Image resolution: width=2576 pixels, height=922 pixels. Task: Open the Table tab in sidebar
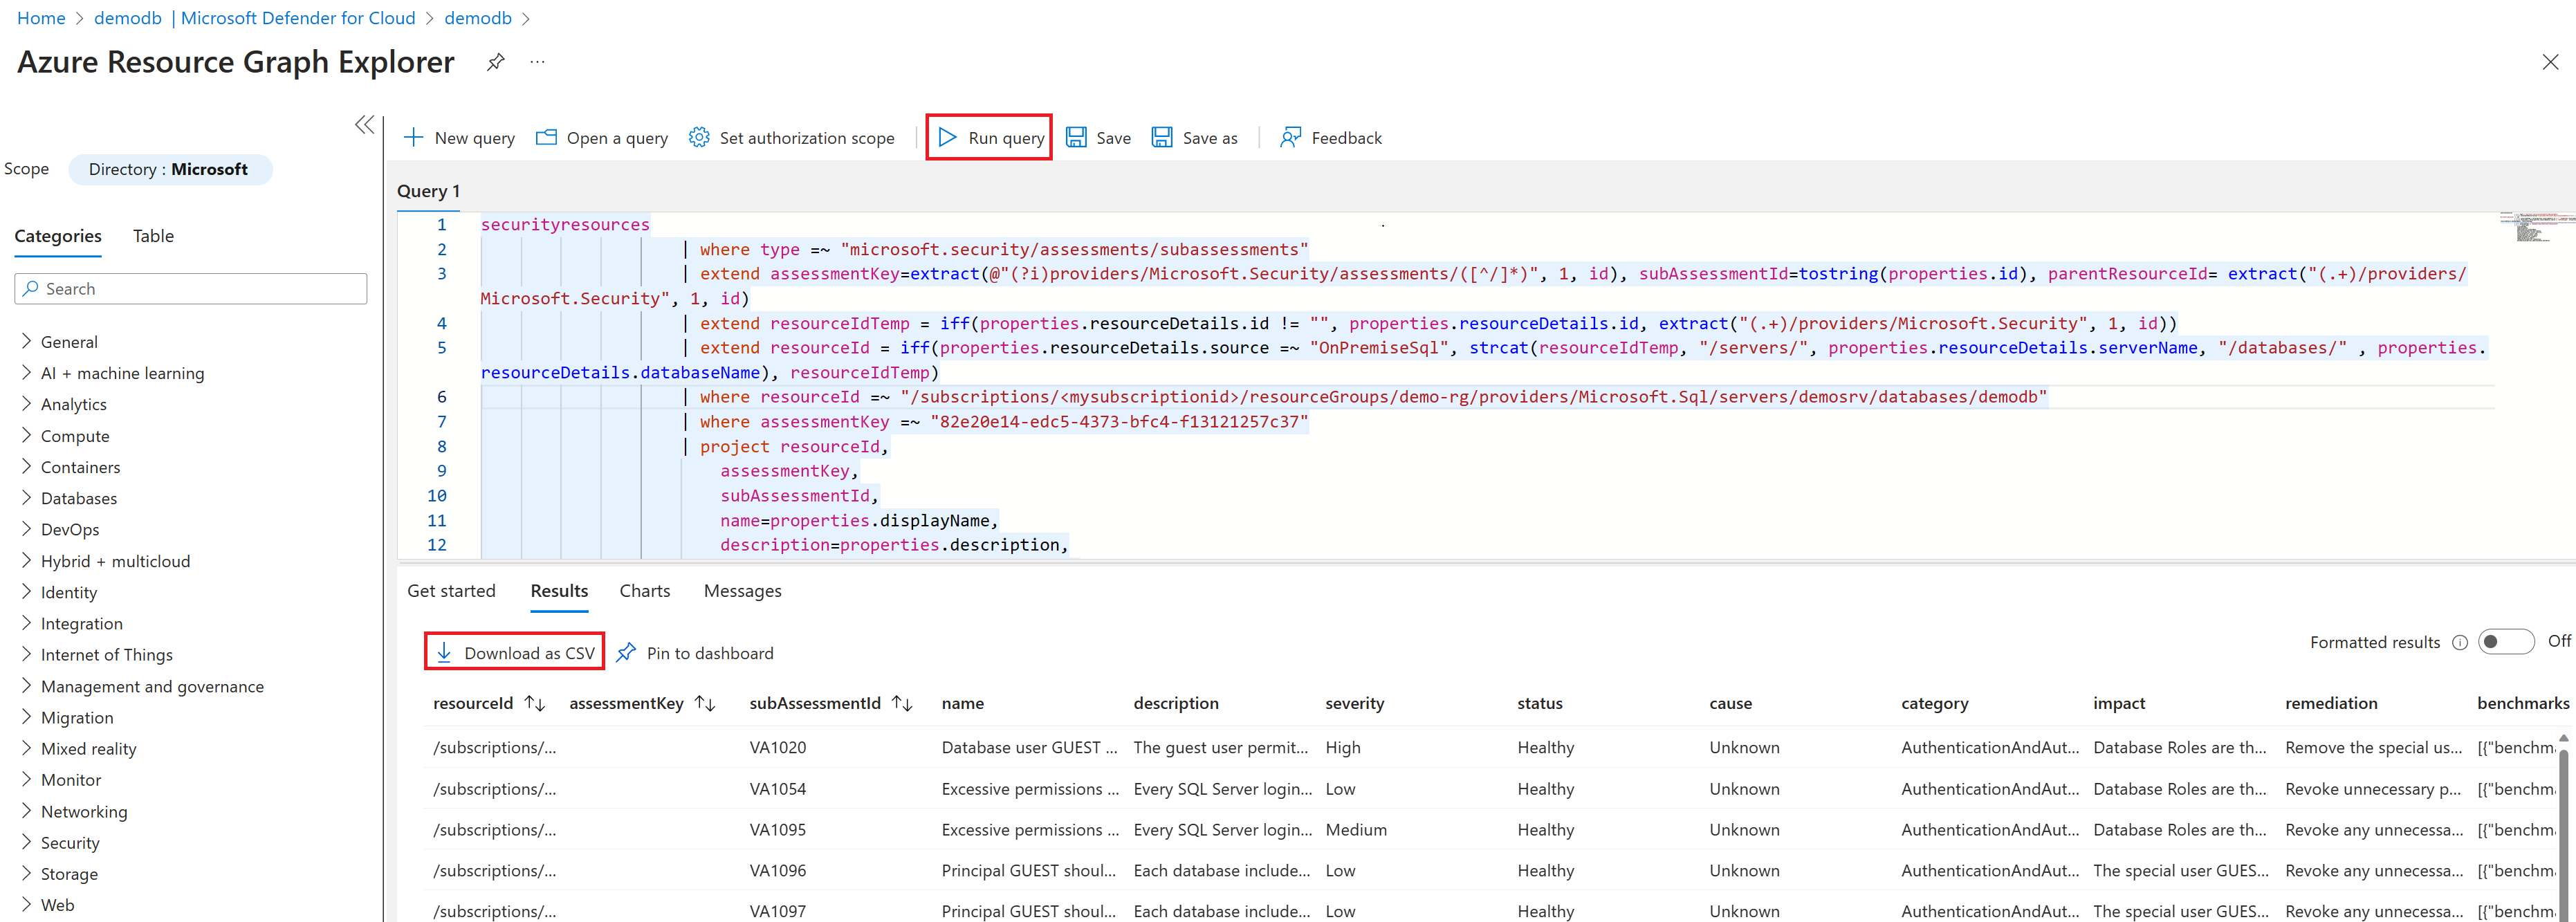click(x=153, y=236)
